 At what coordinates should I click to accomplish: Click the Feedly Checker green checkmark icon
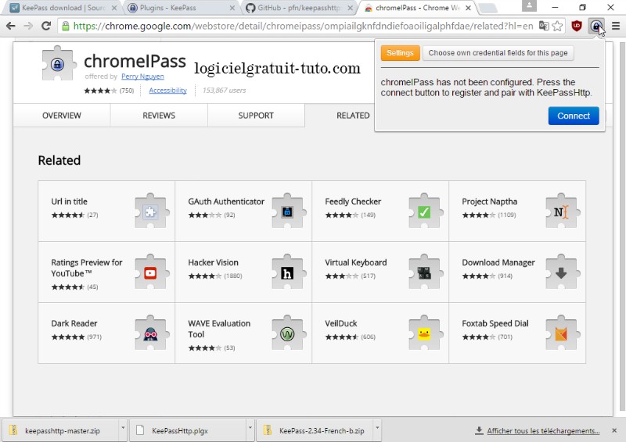coord(423,212)
